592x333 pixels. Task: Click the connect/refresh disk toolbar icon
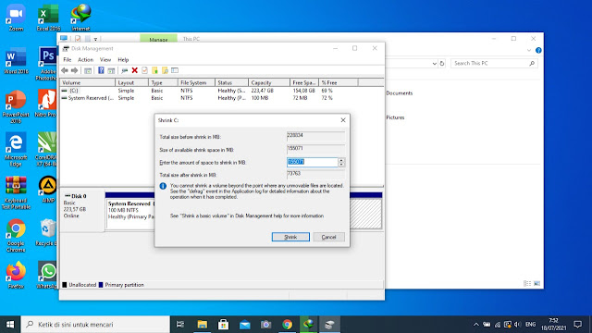(x=124, y=70)
